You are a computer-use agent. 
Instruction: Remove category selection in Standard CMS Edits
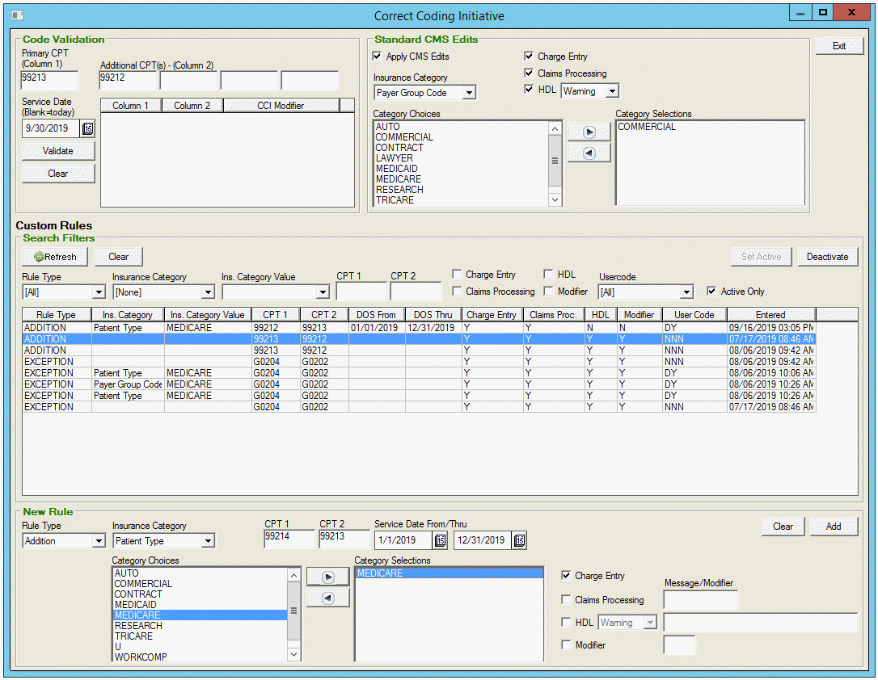click(589, 153)
